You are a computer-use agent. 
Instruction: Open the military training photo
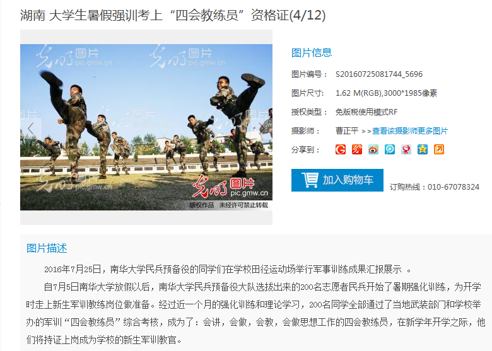[146, 127]
